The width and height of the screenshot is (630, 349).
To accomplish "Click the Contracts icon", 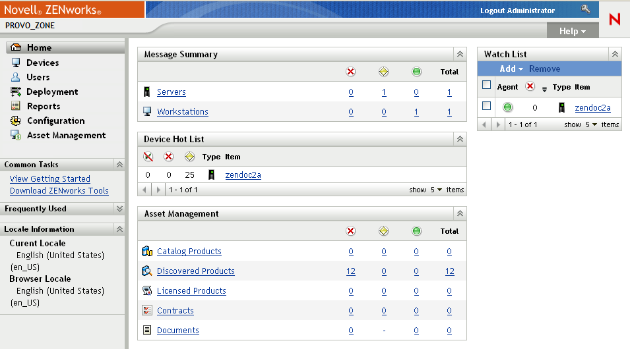I will [x=147, y=310].
